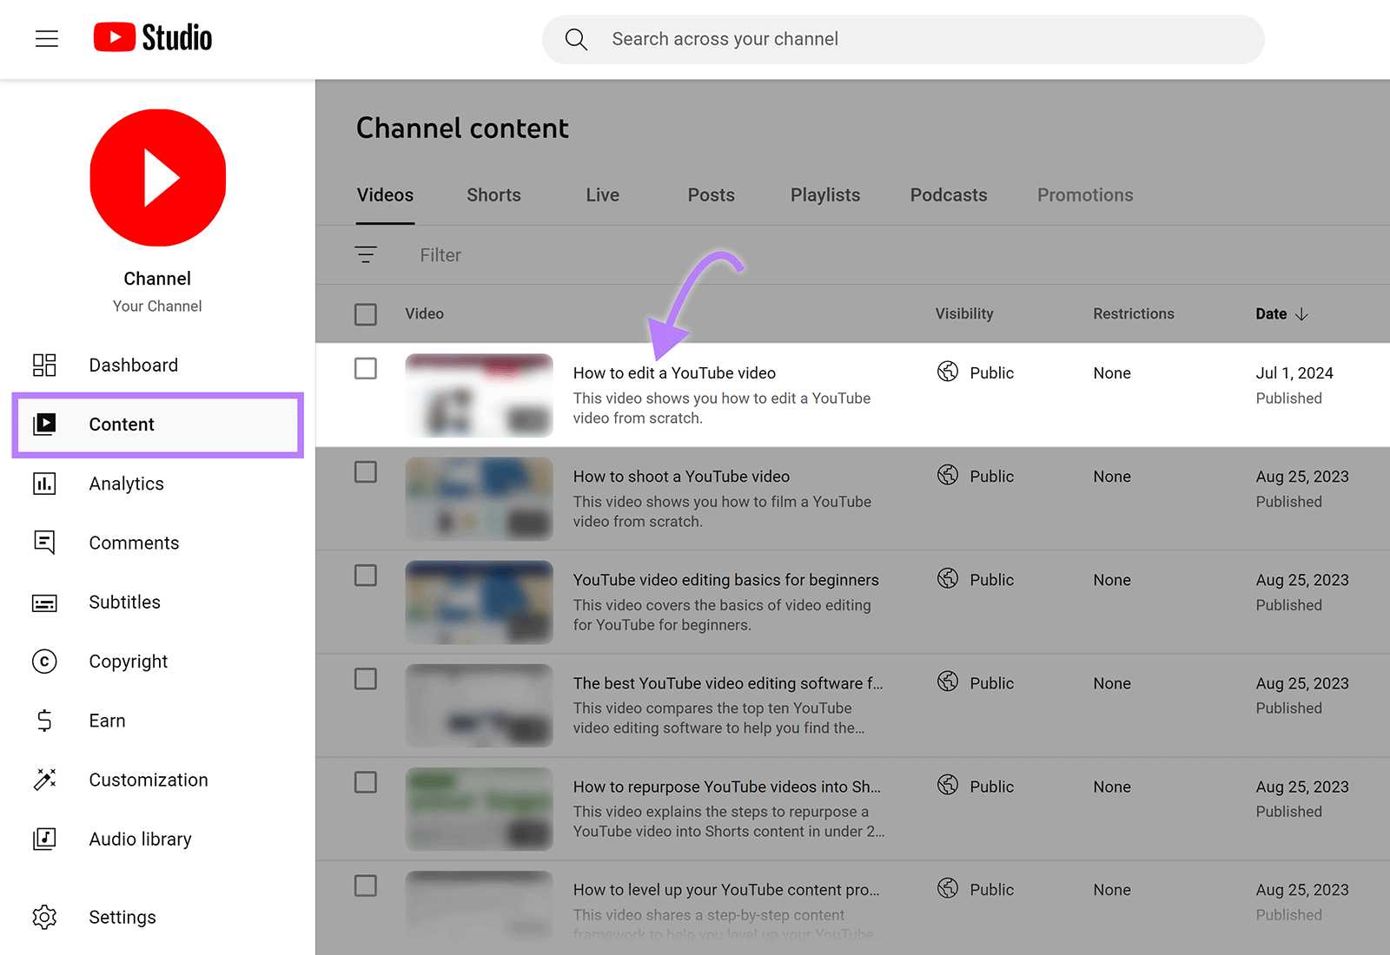The width and height of the screenshot is (1390, 955).
Task: Click the filter lines icon
Action: click(366, 255)
